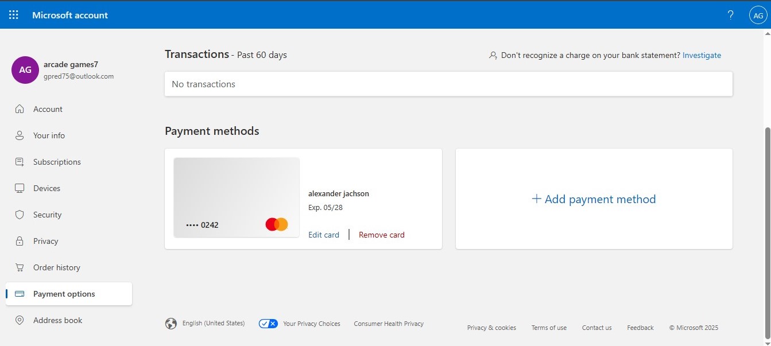Select Payment options in the sidebar
771x346 pixels.
click(64, 294)
